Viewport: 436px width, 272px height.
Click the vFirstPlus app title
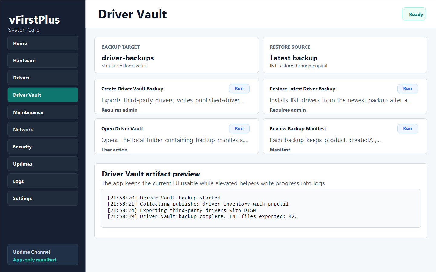tap(35, 20)
